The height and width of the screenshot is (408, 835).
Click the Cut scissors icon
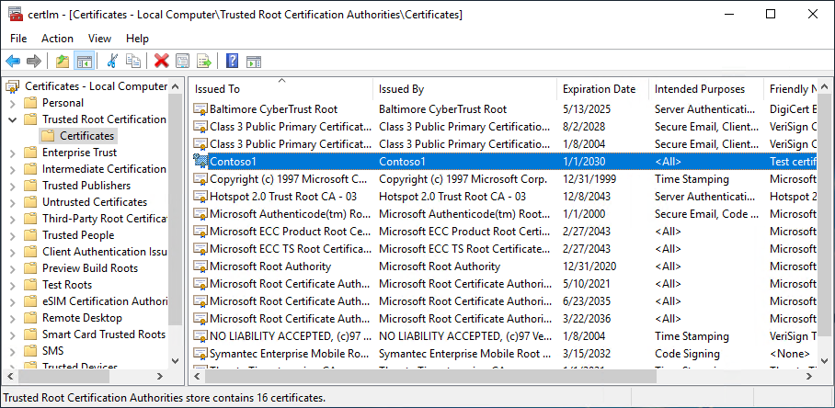(x=112, y=62)
